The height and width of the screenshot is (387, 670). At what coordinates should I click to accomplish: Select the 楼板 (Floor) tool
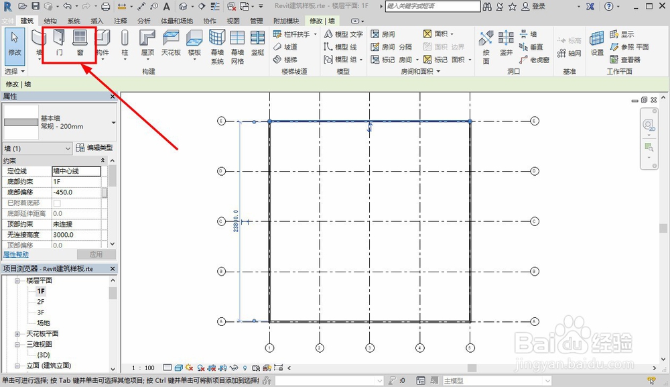click(x=194, y=43)
